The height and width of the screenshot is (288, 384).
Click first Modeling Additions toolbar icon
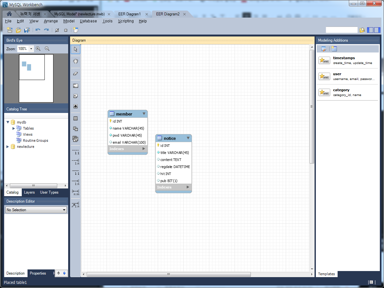[324, 49]
